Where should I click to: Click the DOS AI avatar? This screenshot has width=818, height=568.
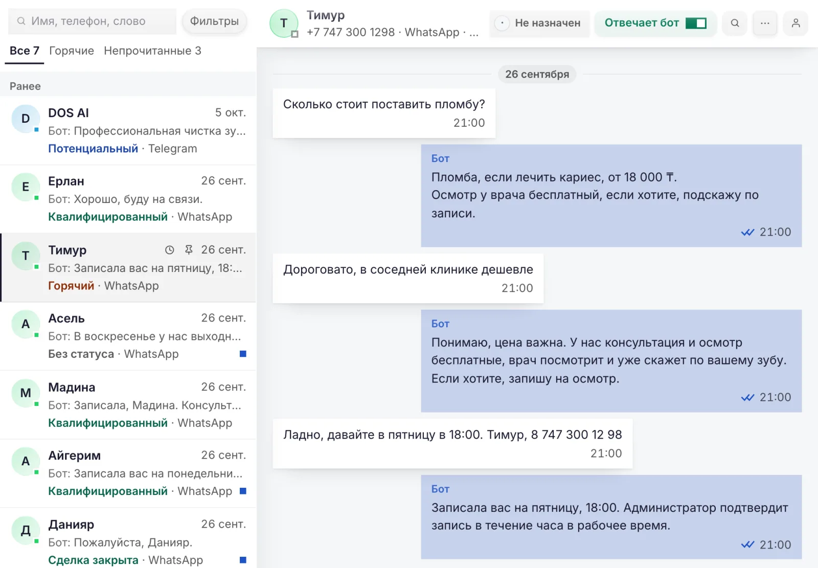click(x=26, y=119)
